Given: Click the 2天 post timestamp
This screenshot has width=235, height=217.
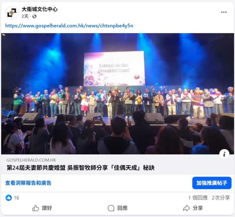Looking at the screenshot, I should pos(25,16).
